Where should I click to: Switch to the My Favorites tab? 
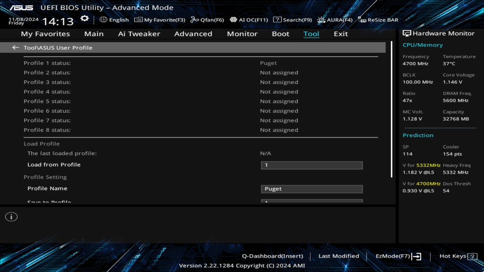click(45, 34)
